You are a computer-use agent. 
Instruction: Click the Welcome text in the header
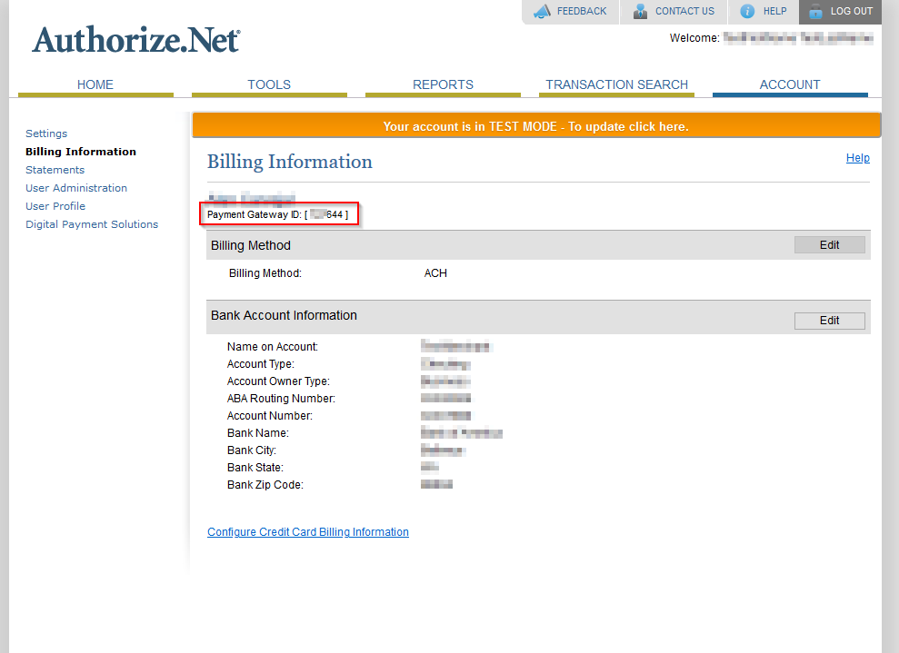click(x=694, y=38)
